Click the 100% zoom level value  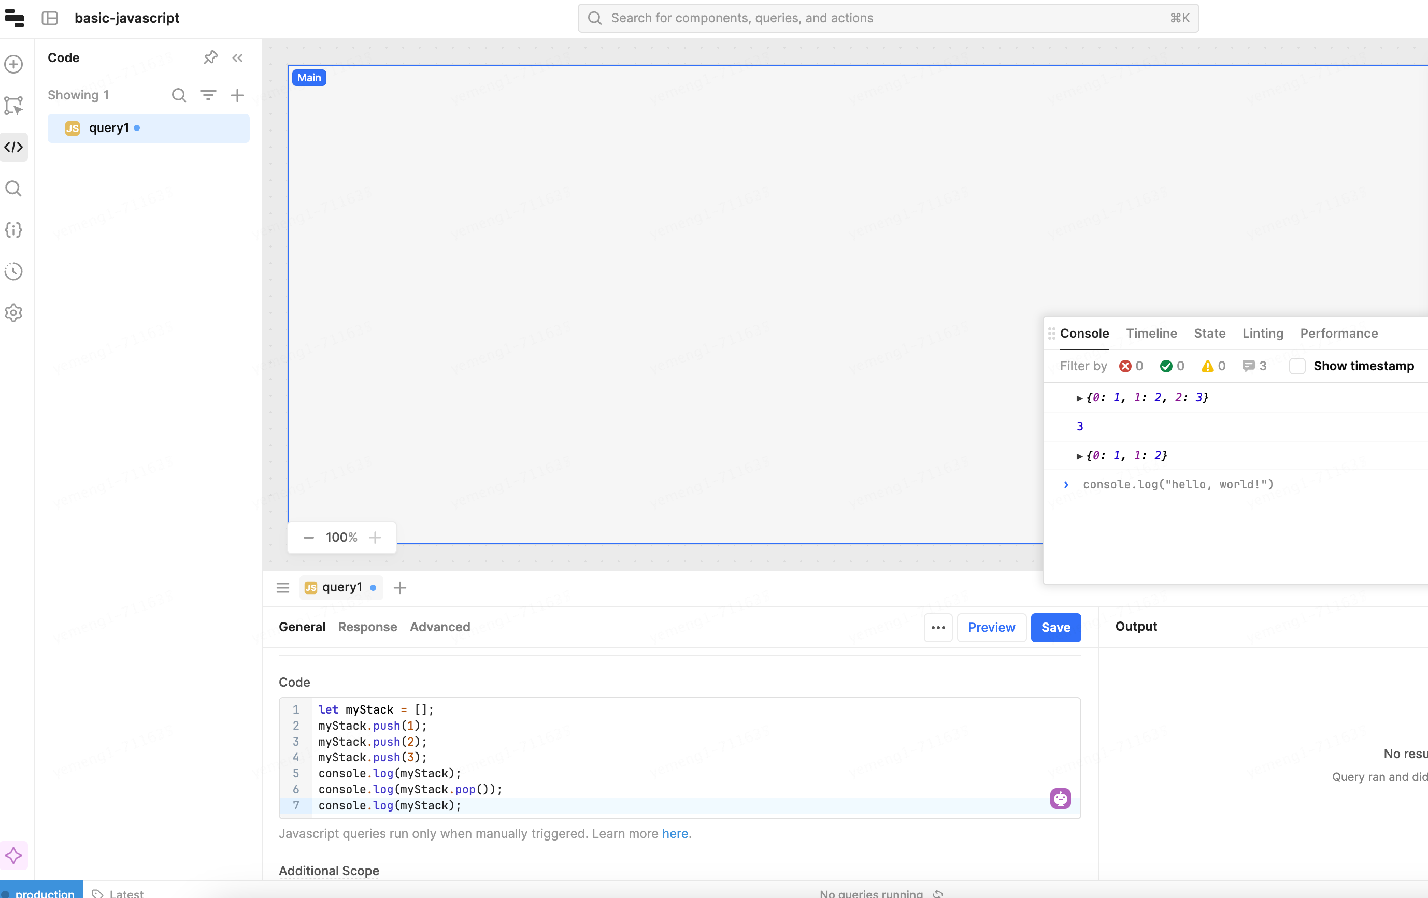pyautogui.click(x=341, y=538)
